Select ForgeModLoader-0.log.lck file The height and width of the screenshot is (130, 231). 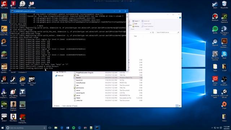coord(108,73)
